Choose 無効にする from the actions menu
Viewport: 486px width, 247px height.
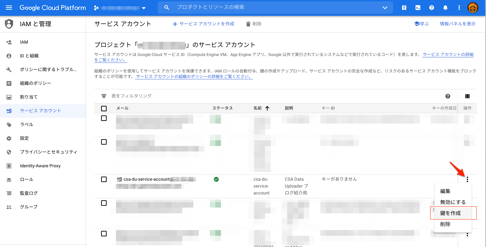coord(453,202)
